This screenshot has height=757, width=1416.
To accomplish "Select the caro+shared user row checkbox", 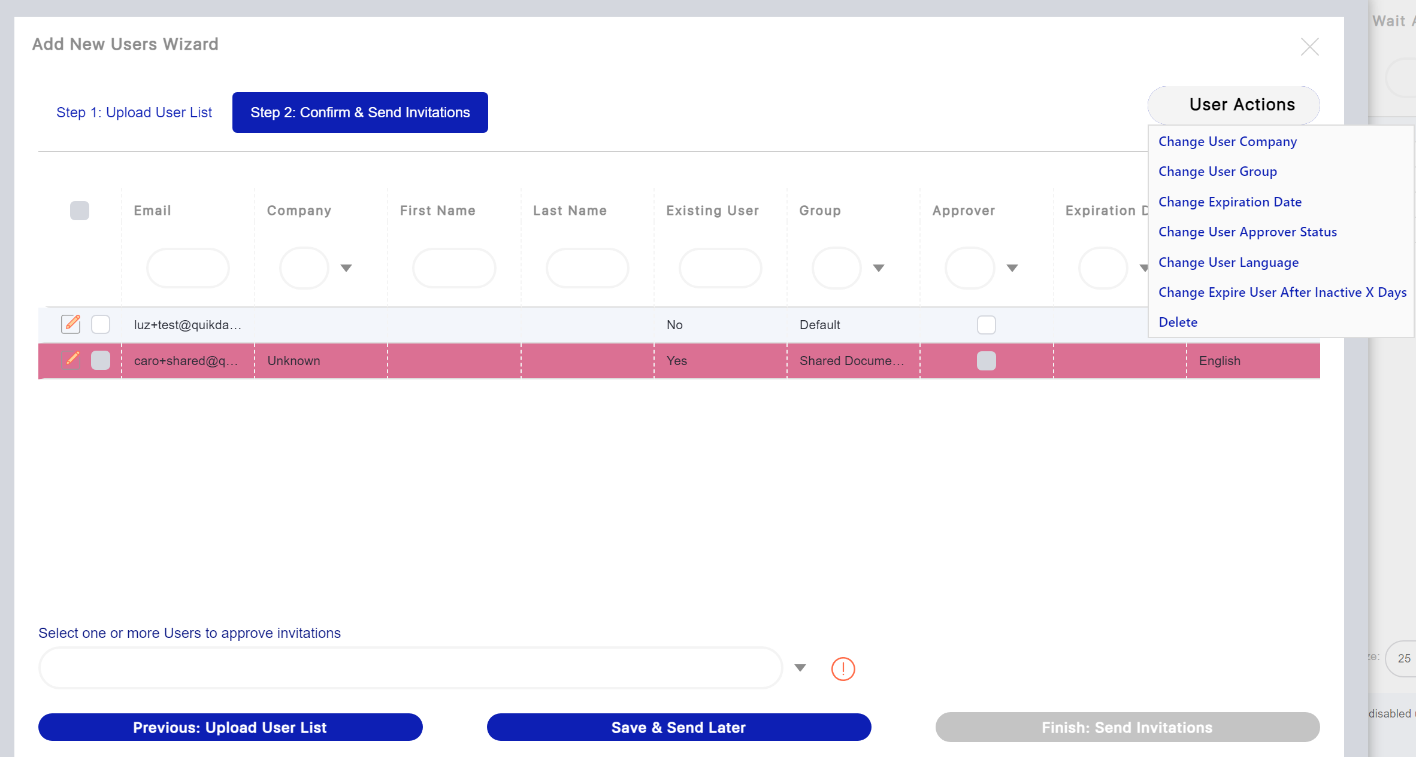I will coord(101,360).
